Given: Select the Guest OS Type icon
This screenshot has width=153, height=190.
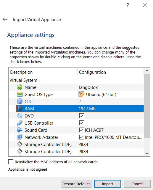Looking at the screenshot, I should 20,94.
